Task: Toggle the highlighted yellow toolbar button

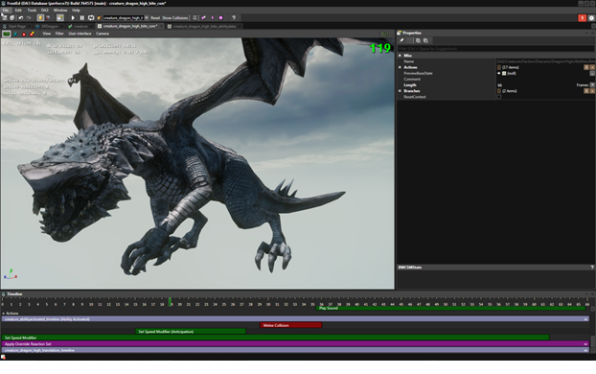Action: (x=40, y=18)
